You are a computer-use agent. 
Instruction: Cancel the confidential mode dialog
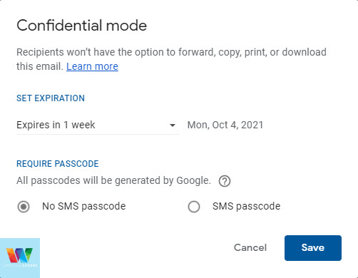coord(250,248)
